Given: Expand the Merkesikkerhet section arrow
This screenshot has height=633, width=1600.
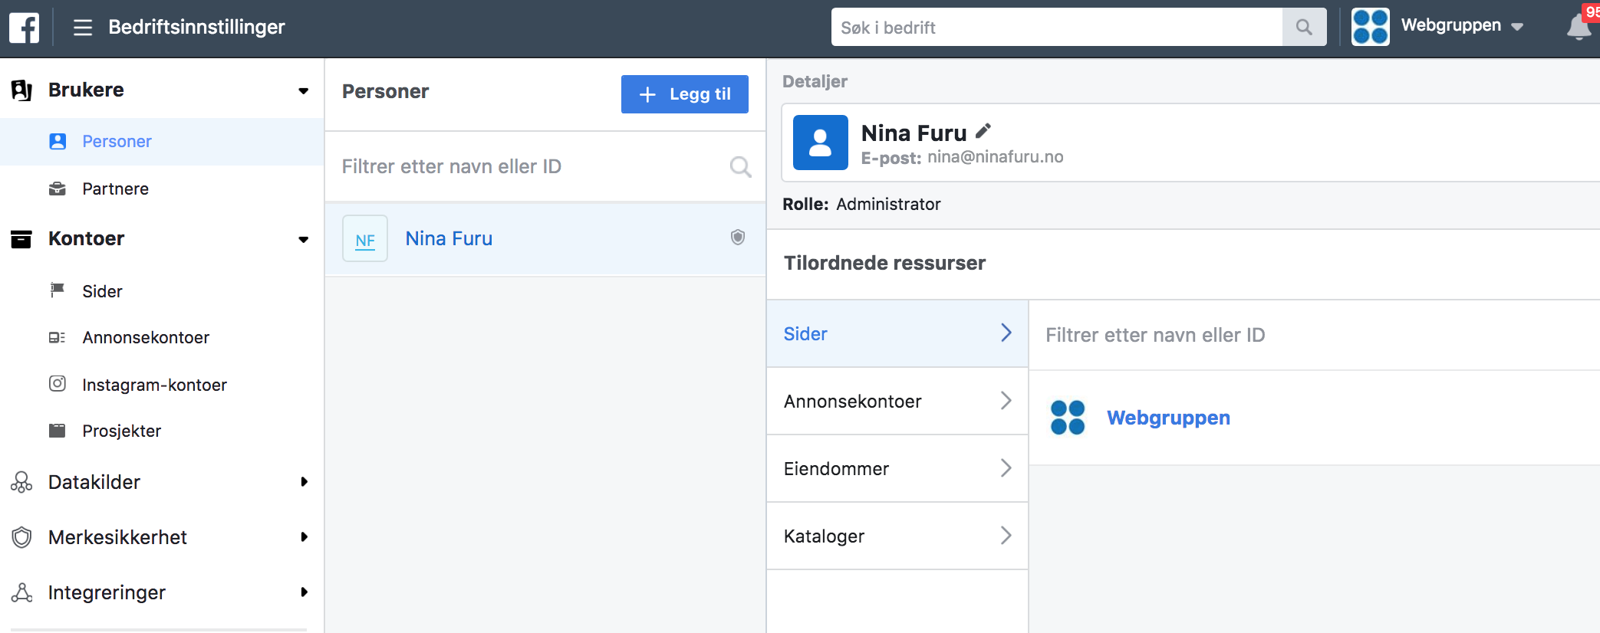Looking at the screenshot, I should tap(305, 537).
